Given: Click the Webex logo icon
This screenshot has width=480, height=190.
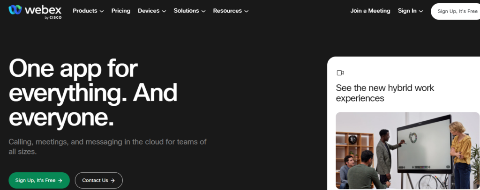Looking at the screenshot, I should click(x=15, y=10).
